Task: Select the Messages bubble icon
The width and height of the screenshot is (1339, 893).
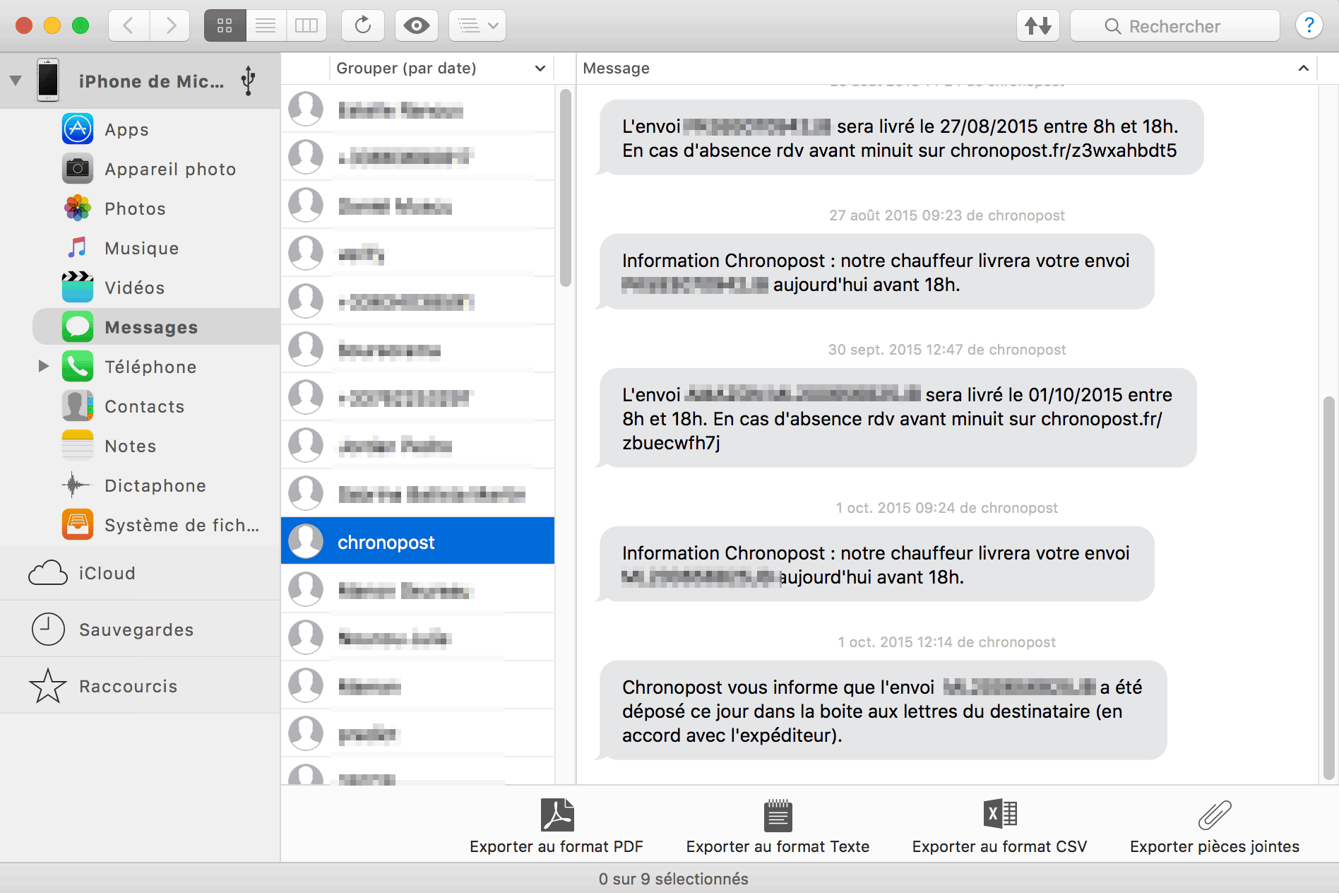Action: 78,327
